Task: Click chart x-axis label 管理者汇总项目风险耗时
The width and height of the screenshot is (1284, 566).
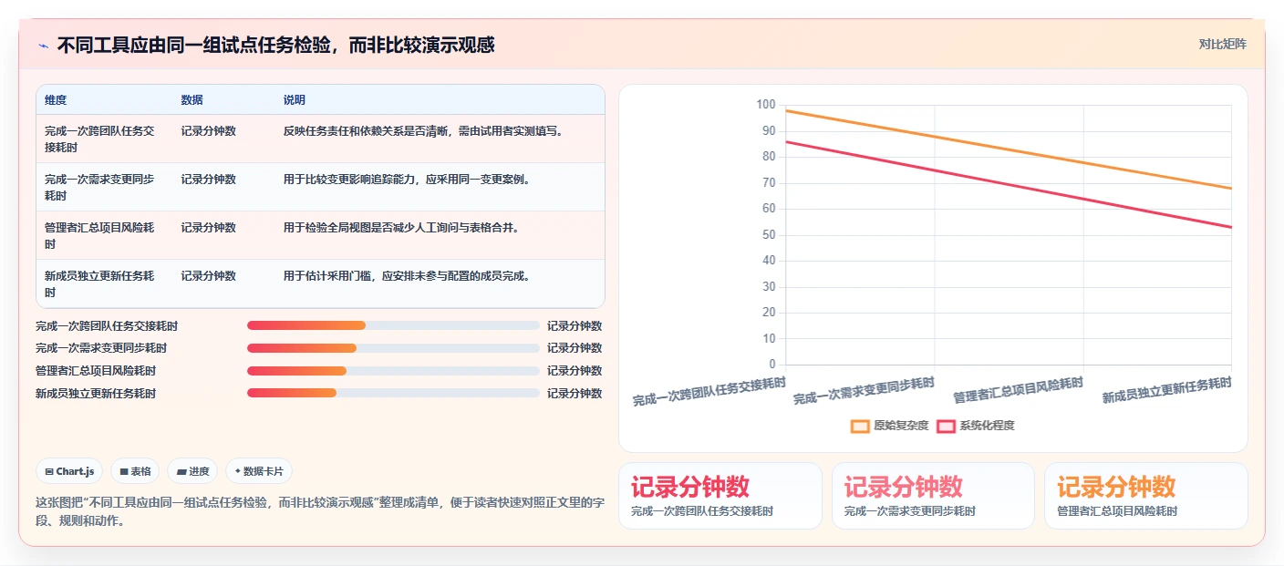Action: [1018, 390]
